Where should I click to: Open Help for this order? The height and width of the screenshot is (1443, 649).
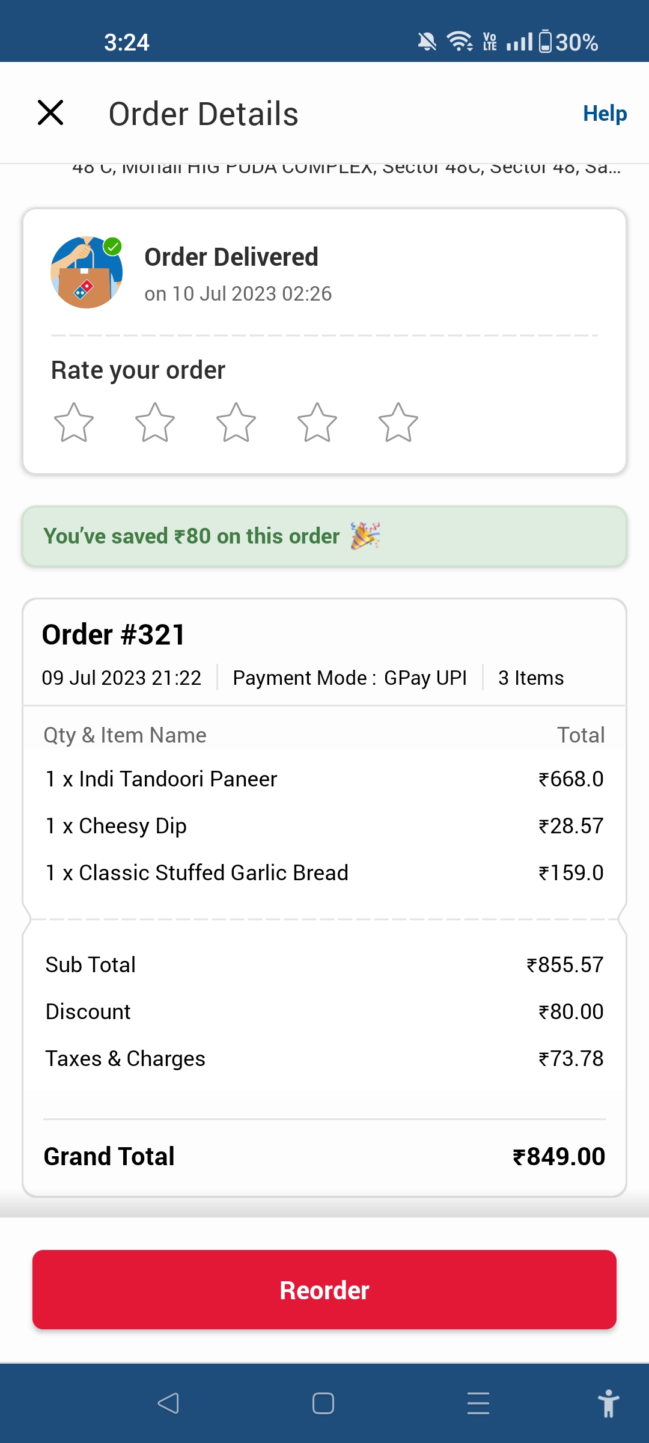pos(605,113)
